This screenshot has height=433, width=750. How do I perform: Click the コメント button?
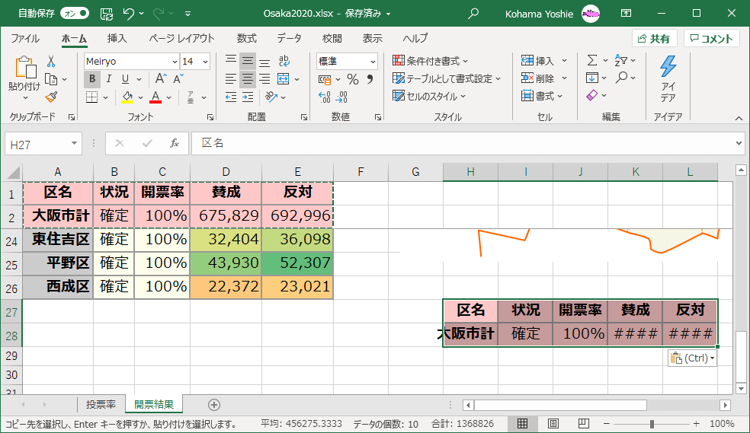tap(712, 39)
